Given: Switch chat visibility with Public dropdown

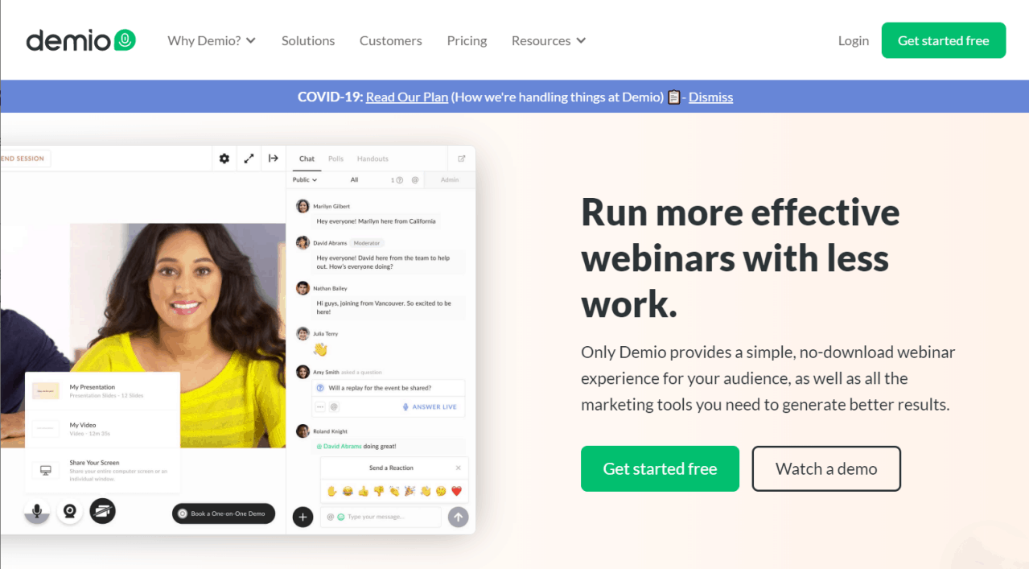Looking at the screenshot, I should pos(304,179).
